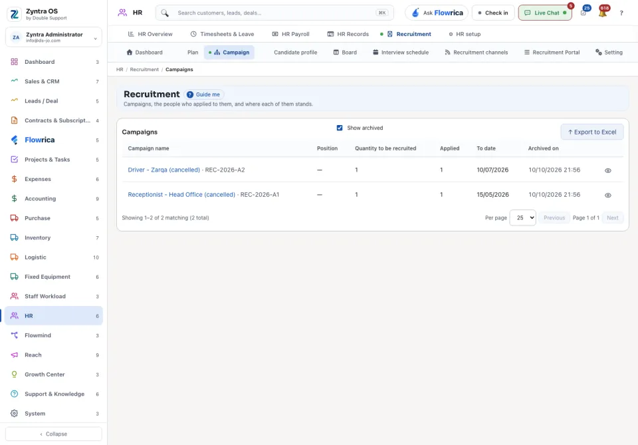This screenshot has width=638, height=445.
Task: Open Contracts & Subscriptions module
Action: tap(54, 120)
